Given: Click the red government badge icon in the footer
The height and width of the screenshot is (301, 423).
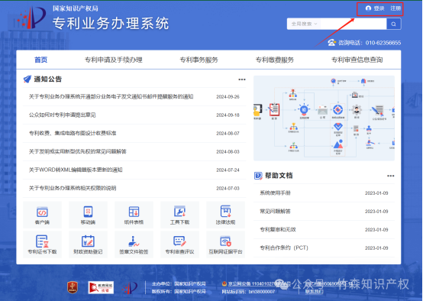Looking at the screenshot, I should (73, 287).
